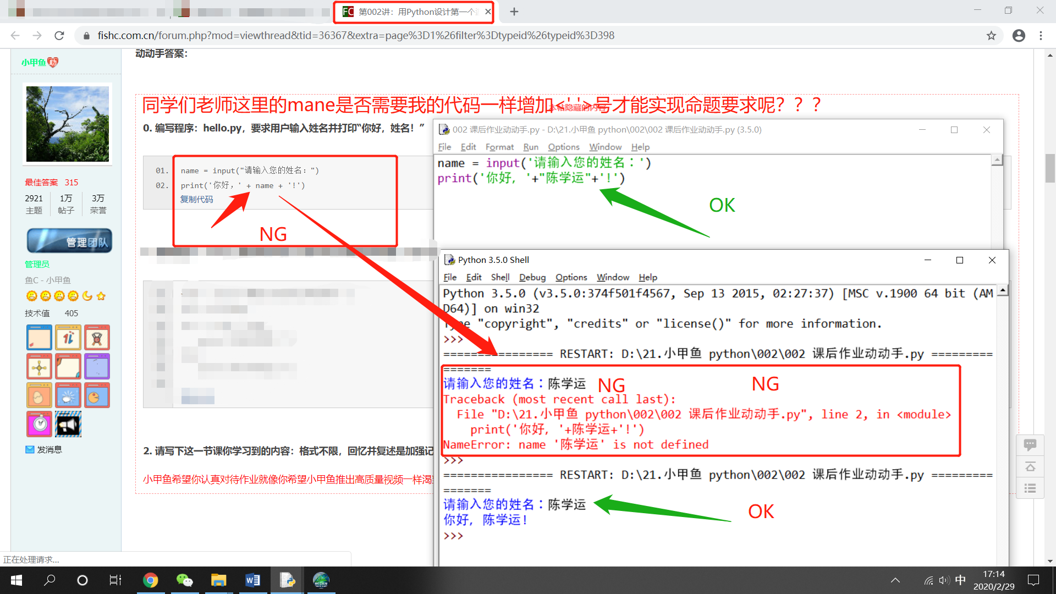The height and width of the screenshot is (594, 1056).
Task: Open Run menu in the IDLE editor window
Action: pos(531,147)
